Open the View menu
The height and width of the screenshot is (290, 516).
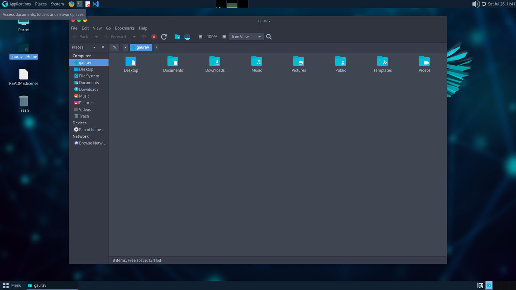97,28
